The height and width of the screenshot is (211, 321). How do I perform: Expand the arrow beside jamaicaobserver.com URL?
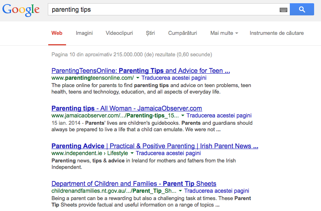coord(183,115)
